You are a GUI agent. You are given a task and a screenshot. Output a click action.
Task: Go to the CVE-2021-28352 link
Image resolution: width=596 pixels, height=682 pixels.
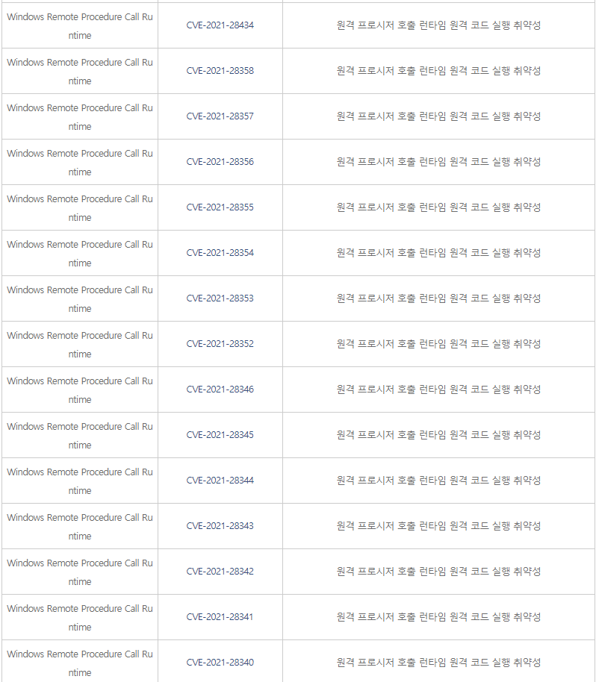click(x=220, y=344)
